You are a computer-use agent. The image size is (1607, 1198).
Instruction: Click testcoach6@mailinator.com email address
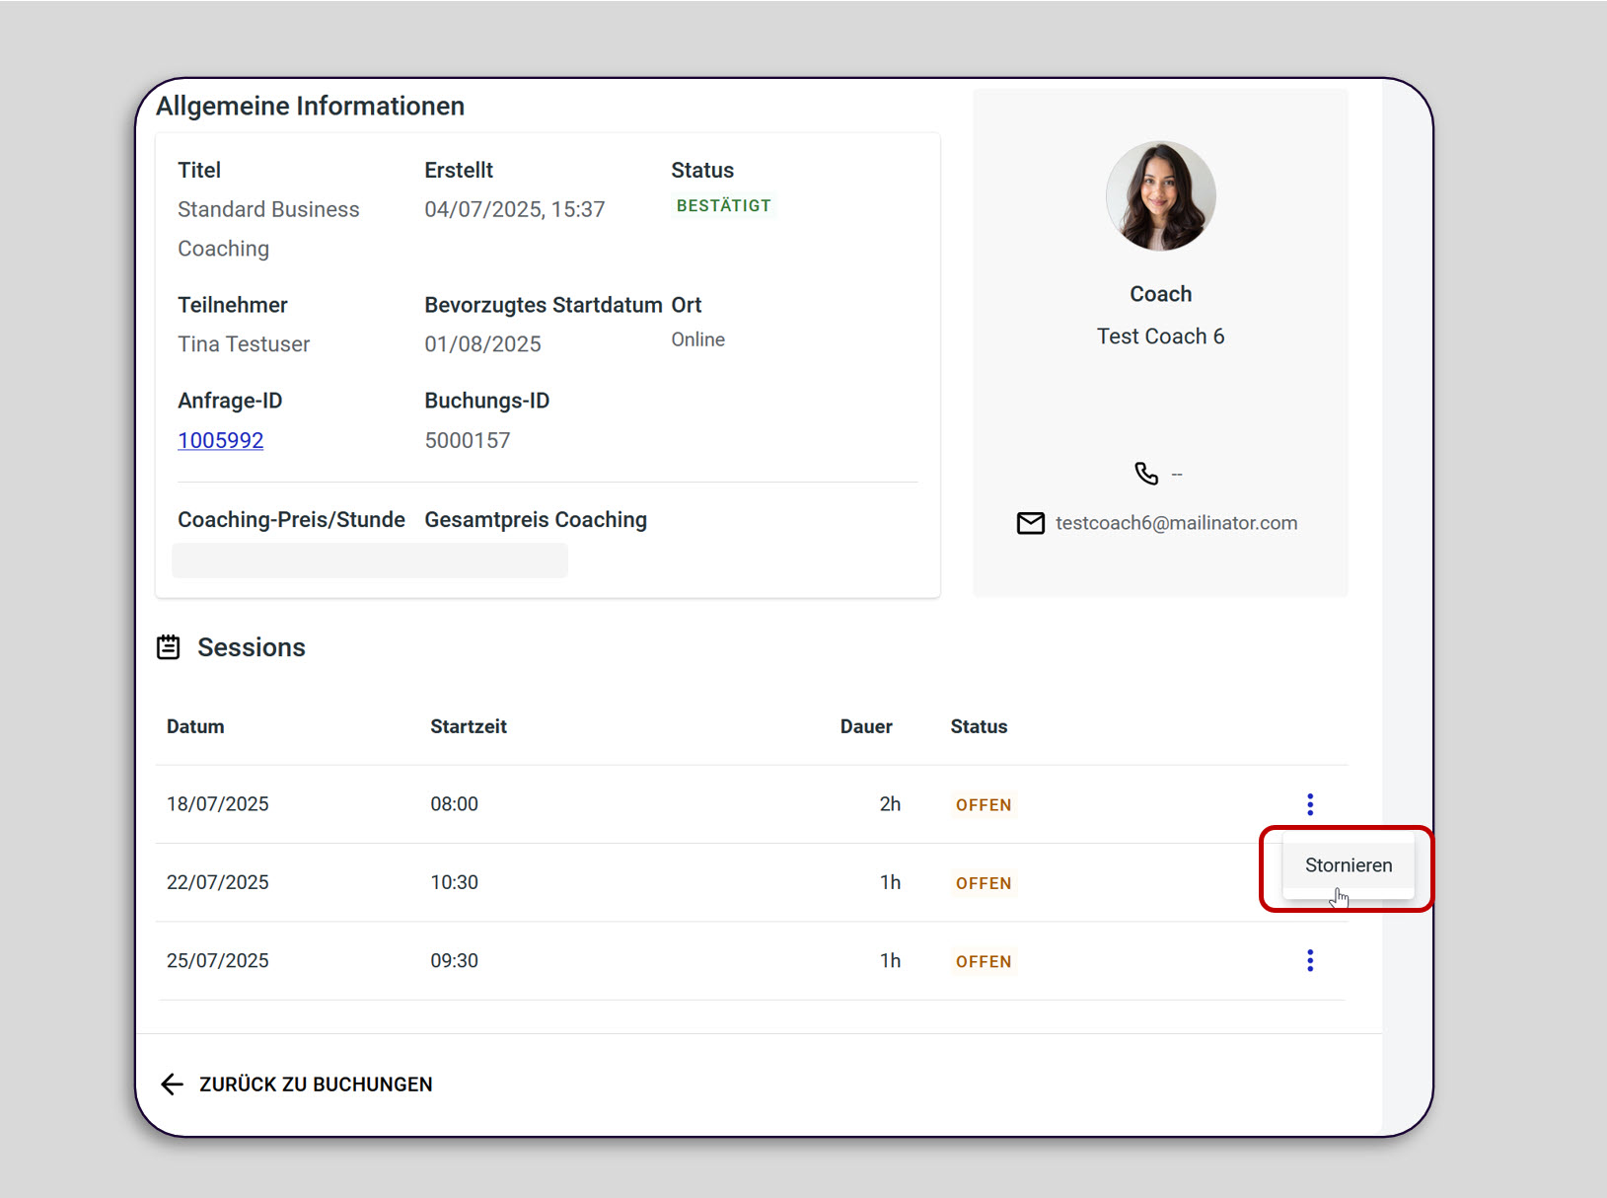(1177, 523)
